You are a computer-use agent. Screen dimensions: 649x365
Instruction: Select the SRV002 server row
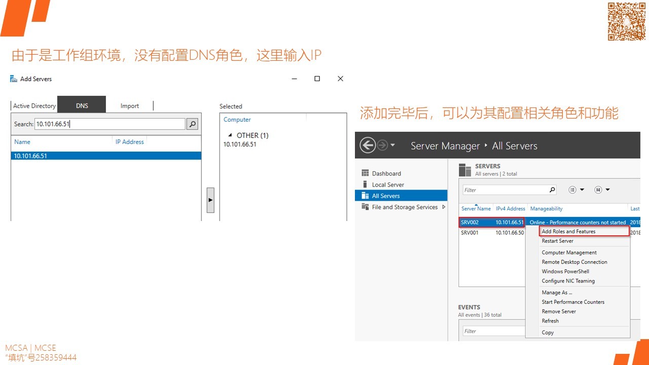click(549, 222)
